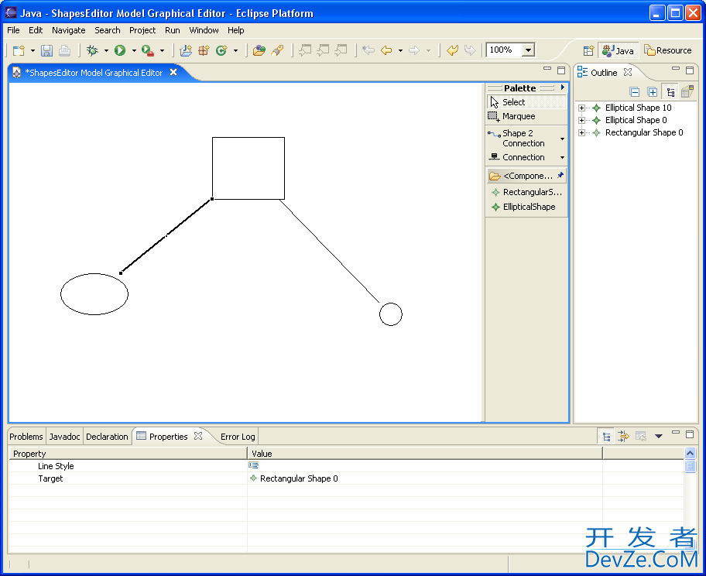Toggle Show Advanced Properties in Properties view

[624, 437]
